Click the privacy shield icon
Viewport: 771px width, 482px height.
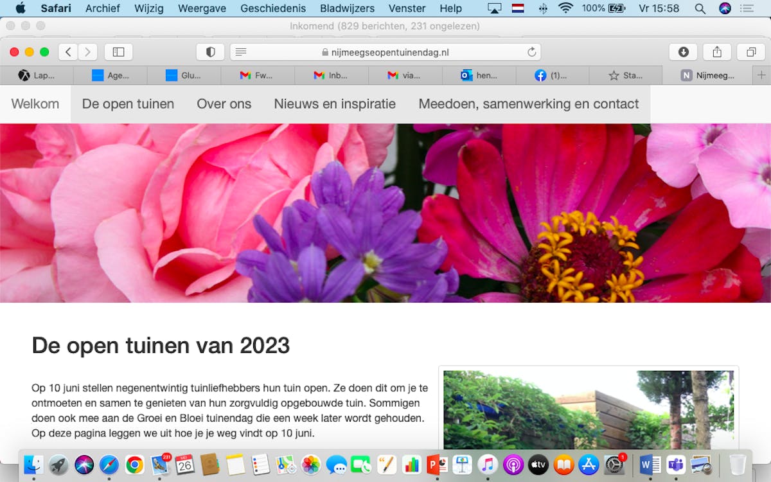click(x=210, y=52)
